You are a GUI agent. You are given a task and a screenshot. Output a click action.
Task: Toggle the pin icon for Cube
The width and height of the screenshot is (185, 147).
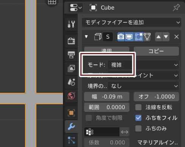coord(176,8)
